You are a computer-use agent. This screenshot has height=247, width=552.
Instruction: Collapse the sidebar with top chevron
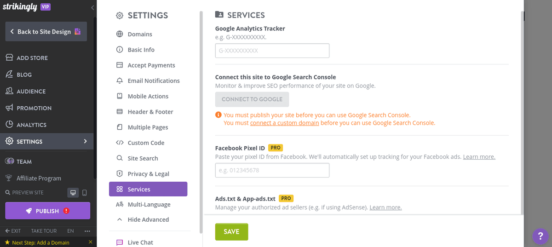92,7
